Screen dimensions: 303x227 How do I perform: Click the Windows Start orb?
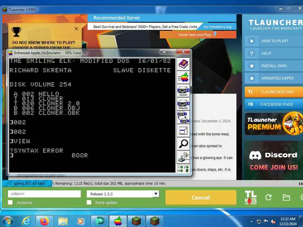click(8, 221)
